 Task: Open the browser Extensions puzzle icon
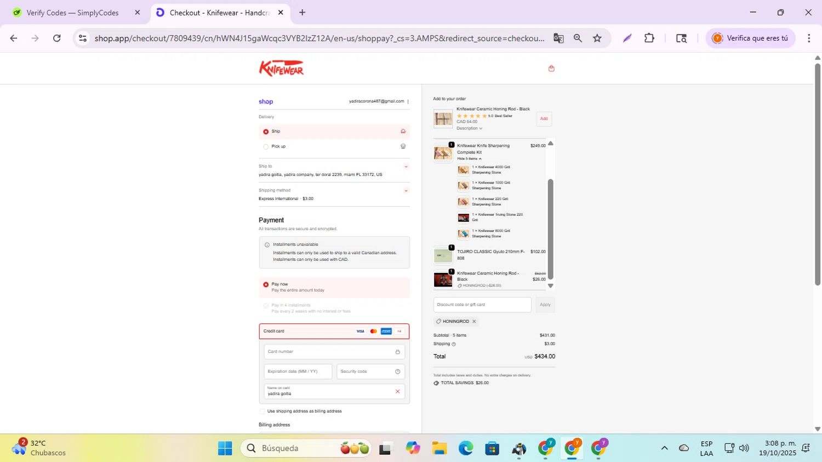click(x=649, y=38)
